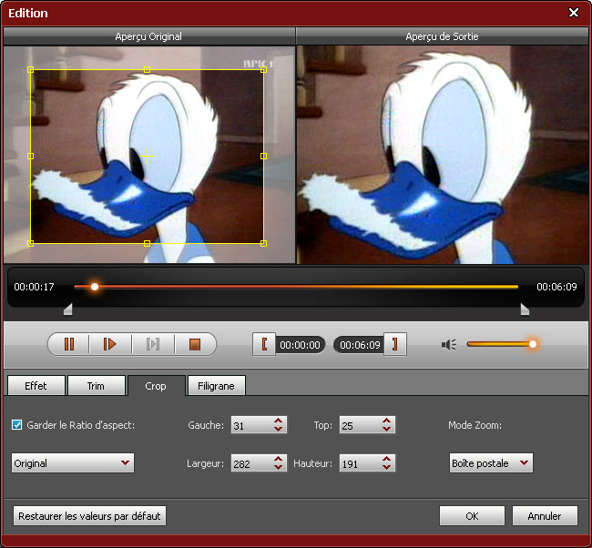Click the Mode Zoom label
The height and width of the screenshot is (548, 592).
point(475,425)
